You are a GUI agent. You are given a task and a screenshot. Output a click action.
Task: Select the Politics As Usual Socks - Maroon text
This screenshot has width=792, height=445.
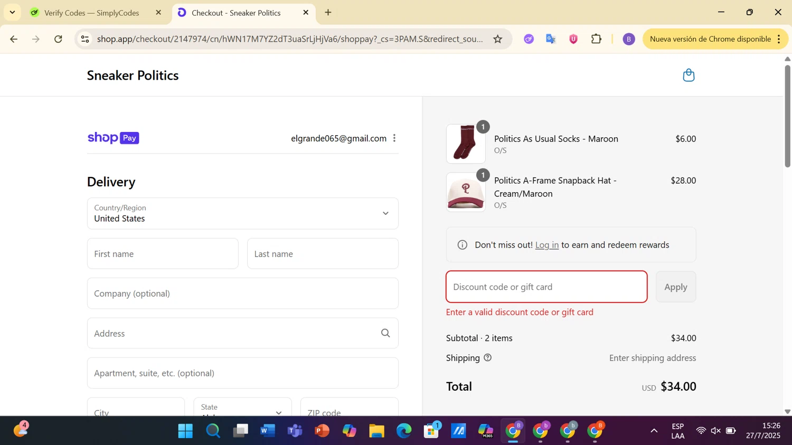click(556, 139)
